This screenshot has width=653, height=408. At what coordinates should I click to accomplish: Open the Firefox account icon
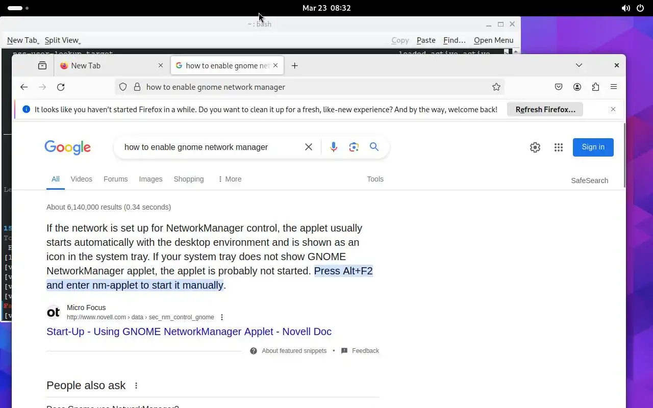pos(577,87)
